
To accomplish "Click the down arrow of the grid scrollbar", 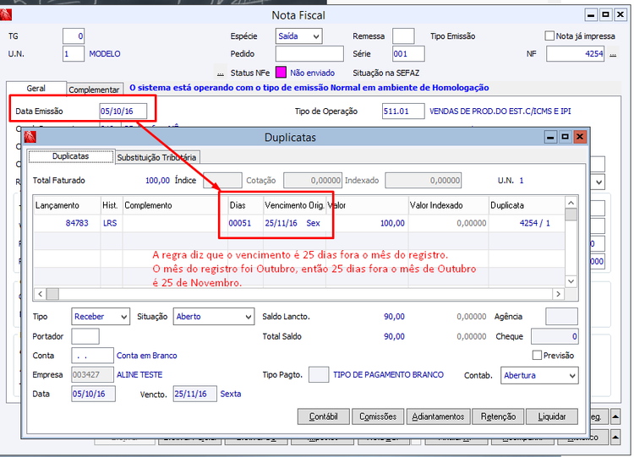I will point(571,281).
